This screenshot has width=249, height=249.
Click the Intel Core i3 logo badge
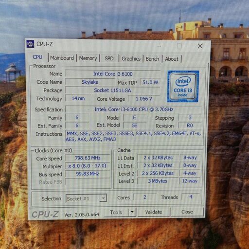click(183, 87)
